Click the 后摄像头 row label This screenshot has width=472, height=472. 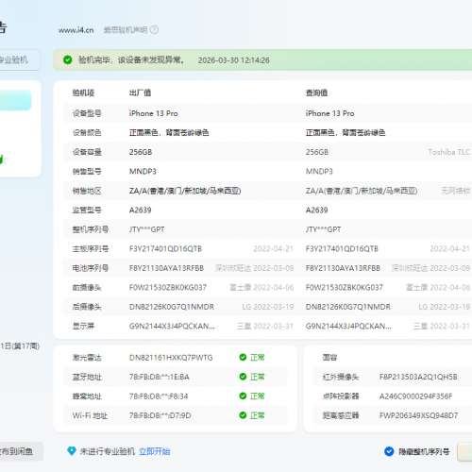pyautogui.click(x=87, y=307)
